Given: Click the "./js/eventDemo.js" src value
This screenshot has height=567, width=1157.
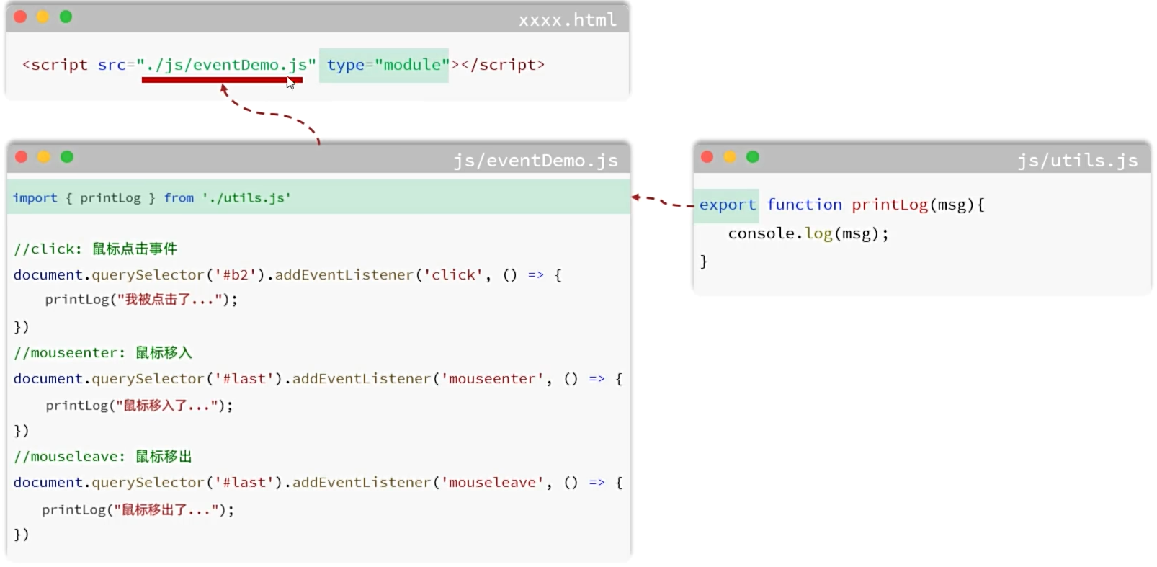Looking at the screenshot, I should pyautogui.click(x=226, y=65).
